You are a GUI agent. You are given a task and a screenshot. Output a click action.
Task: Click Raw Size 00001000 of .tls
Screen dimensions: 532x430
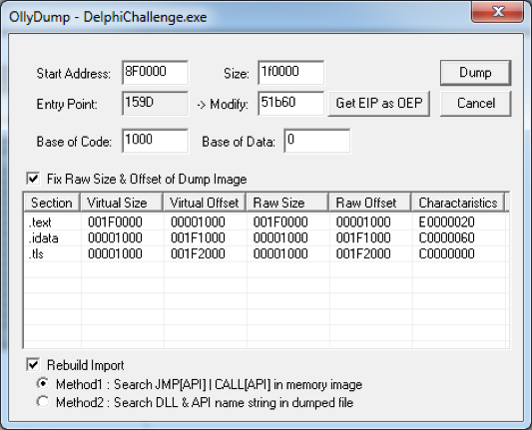(x=280, y=253)
